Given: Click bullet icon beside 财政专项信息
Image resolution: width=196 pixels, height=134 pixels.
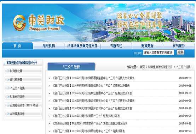Looking at the screenshot, I should [x=8, y=97].
